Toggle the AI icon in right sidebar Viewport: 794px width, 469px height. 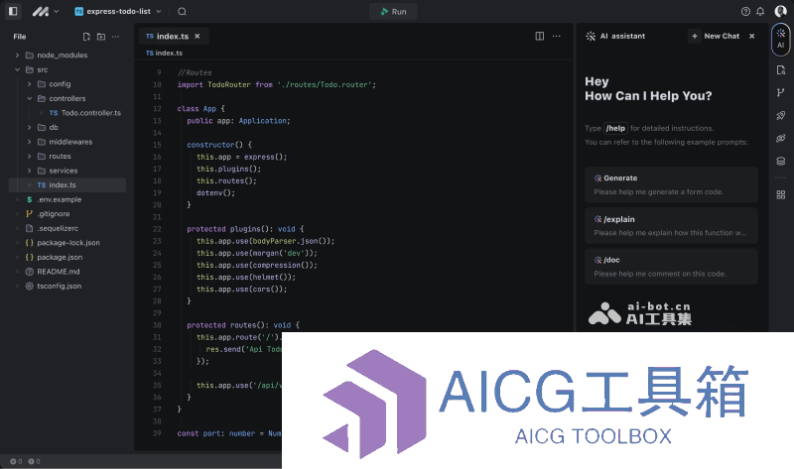click(780, 39)
